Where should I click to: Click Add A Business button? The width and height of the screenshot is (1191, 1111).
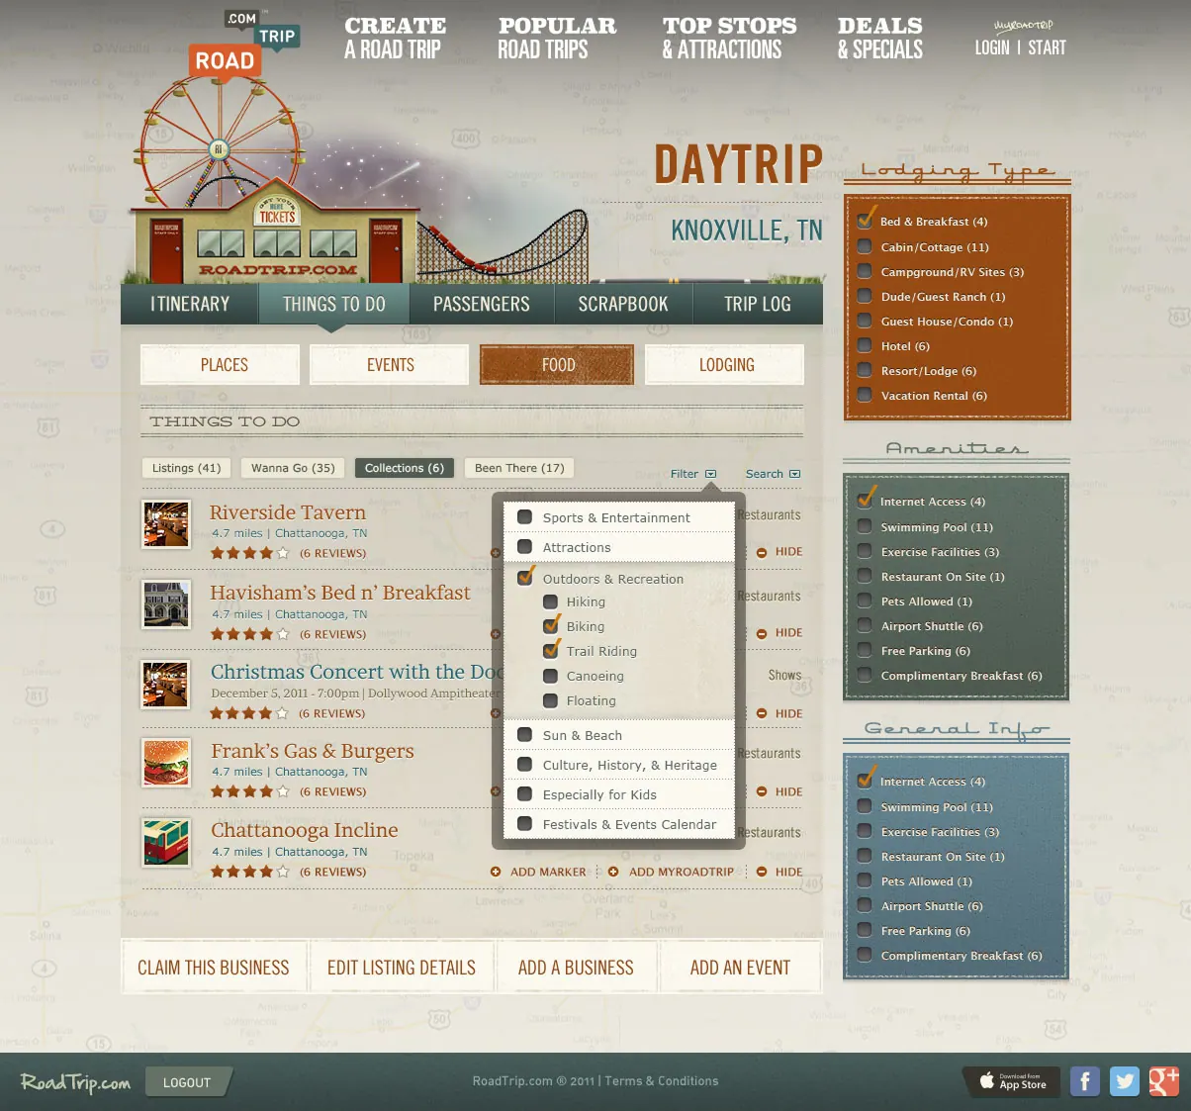pos(576,968)
